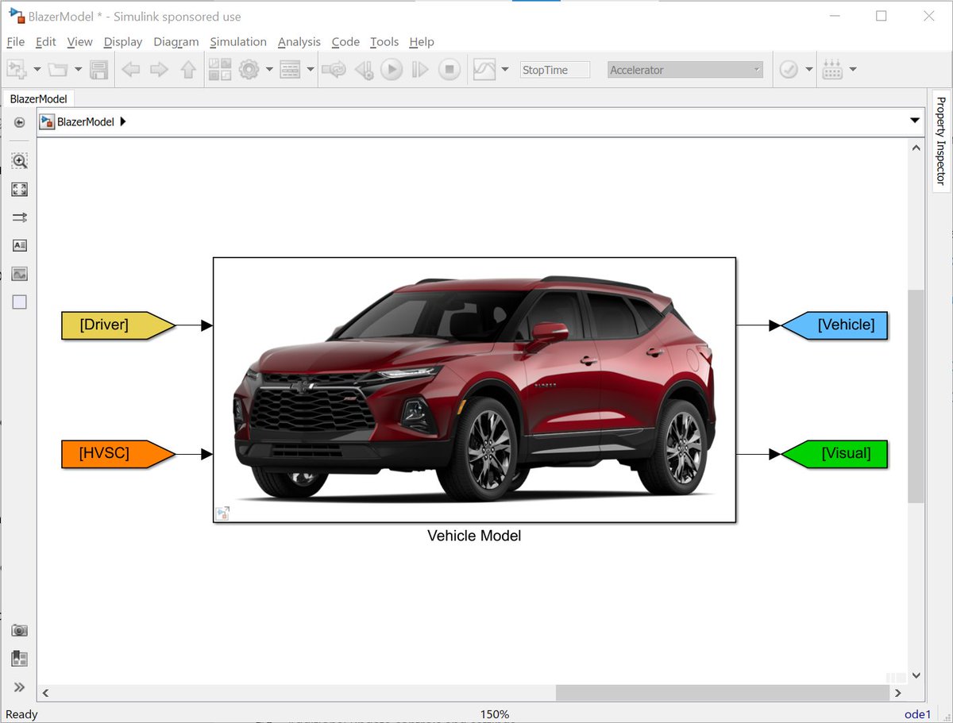
Task: Click the Model Explorer toolbar icon
Action: tap(291, 70)
